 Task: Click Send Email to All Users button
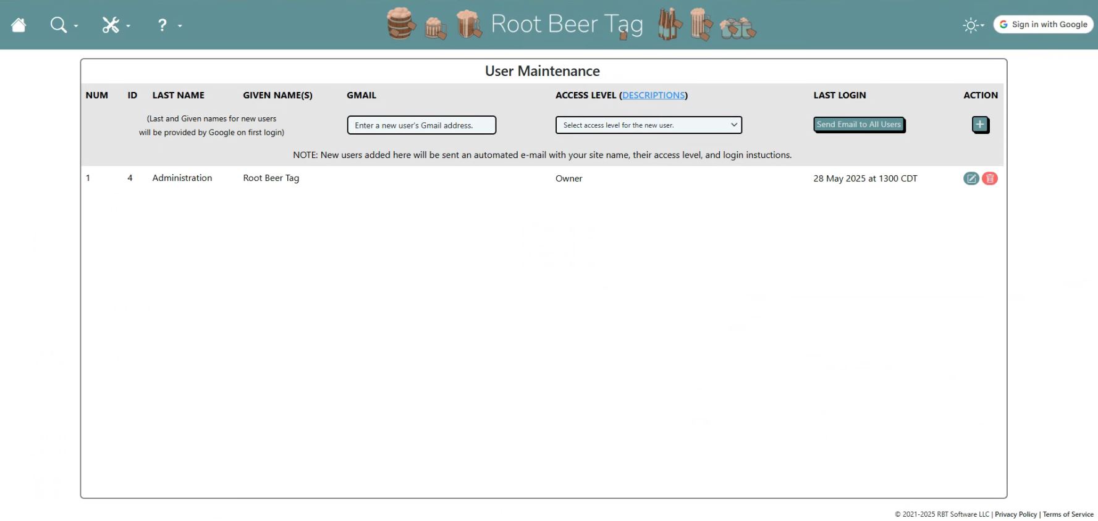point(858,125)
